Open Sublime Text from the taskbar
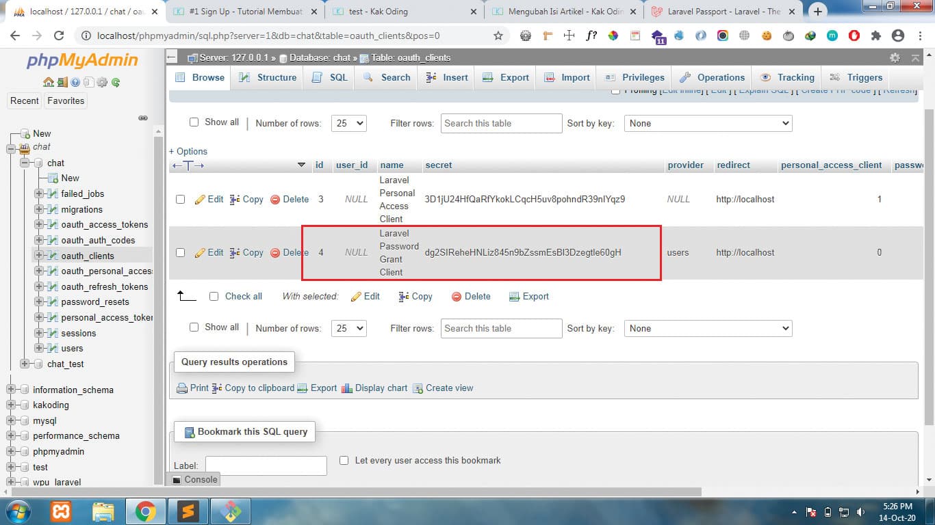Screen dimensions: 935x525 click(x=187, y=511)
